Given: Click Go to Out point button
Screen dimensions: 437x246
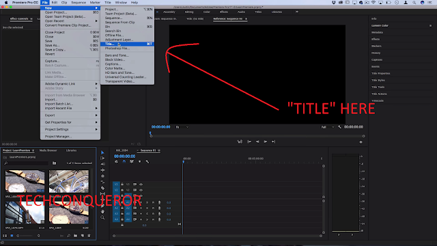Looking at the screenshot, I should tap(274, 141).
